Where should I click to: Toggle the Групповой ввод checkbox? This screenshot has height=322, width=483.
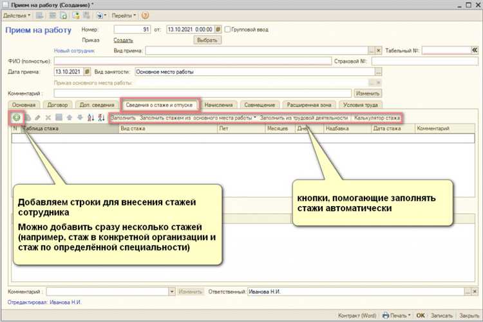(227, 30)
